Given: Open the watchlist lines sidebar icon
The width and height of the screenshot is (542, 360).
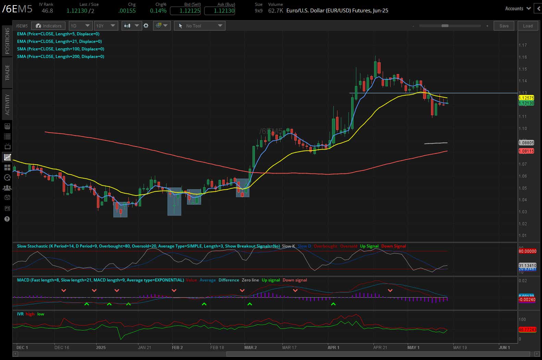Looking at the screenshot, I should (7, 136).
